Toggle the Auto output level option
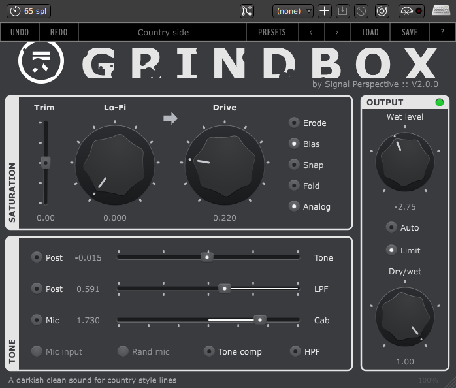Image resolution: width=456 pixels, height=388 pixels. [x=391, y=227]
